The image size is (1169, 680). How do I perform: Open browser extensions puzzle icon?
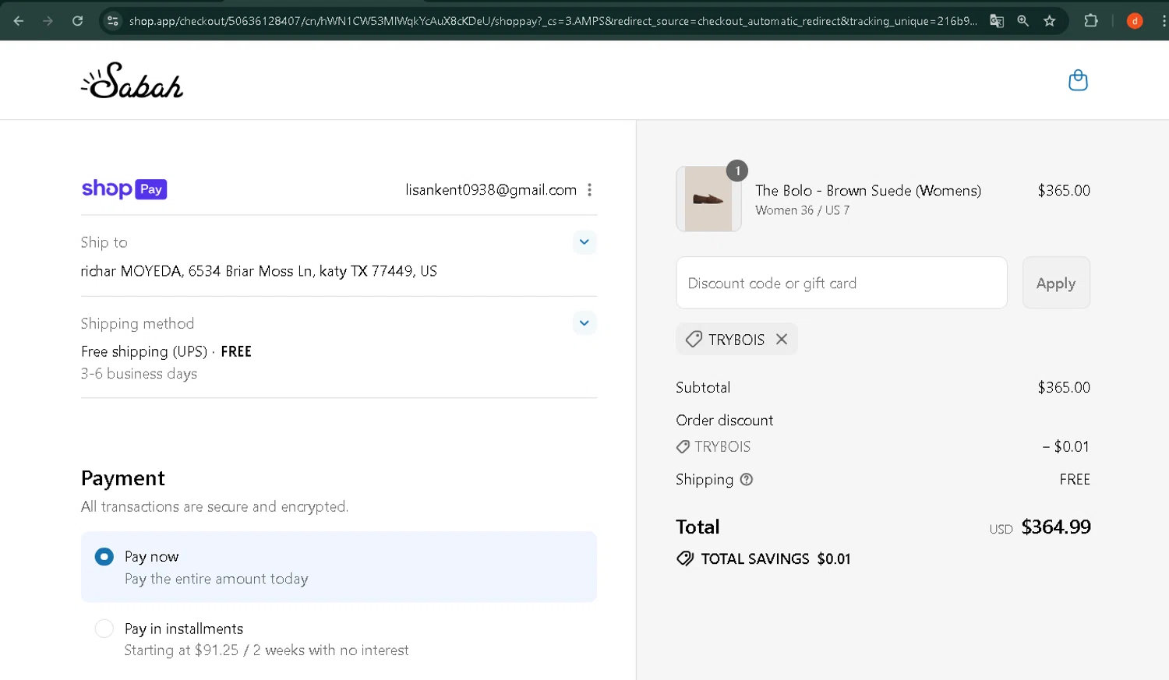(x=1091, y=21)
